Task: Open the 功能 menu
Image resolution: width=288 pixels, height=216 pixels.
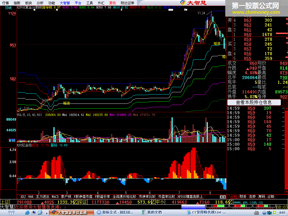Action: [51, 3]
